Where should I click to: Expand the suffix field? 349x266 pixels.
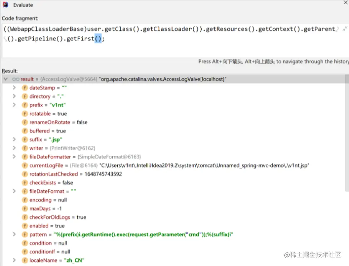click(14, 139)
